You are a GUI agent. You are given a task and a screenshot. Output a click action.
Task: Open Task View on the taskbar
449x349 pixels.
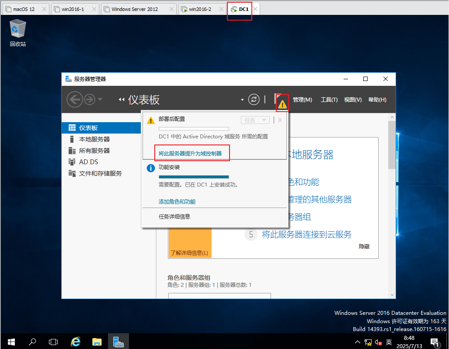pos(53,342)
